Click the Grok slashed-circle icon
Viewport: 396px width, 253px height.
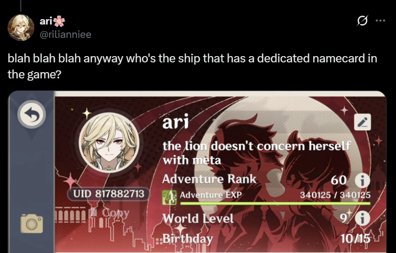362,20
